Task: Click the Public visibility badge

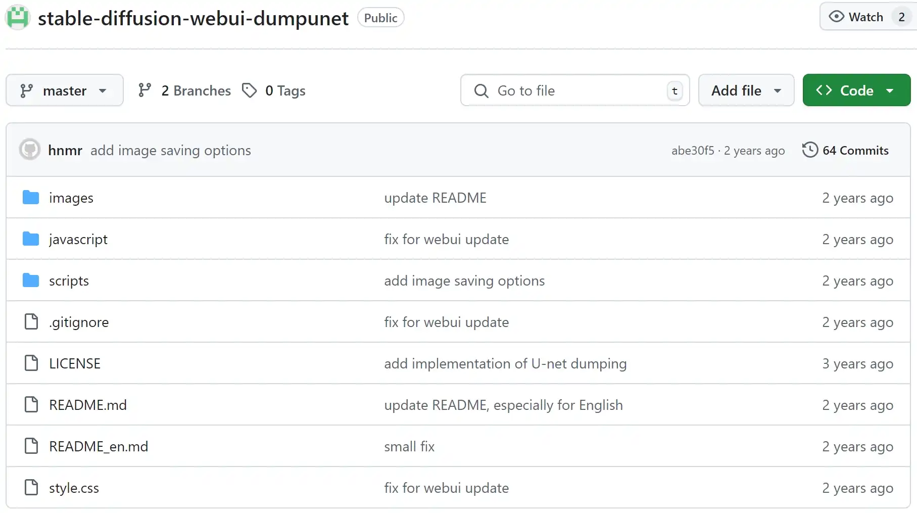Action: (x=381, y=18)
